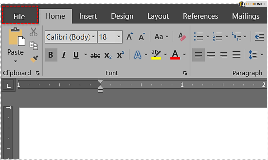Screen dimensions: 268x160
Task: Expand the Change Case Aa menu
Action: [161, 37]
